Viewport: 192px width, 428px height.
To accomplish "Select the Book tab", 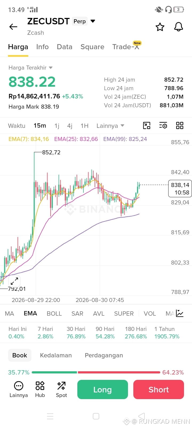I will point(20,355).
